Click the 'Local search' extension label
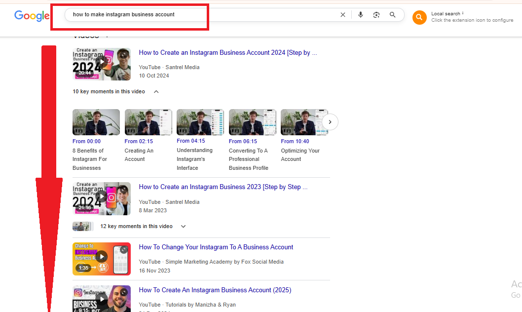Viewport: 522px width, 312px height. [x=446, y=14]
